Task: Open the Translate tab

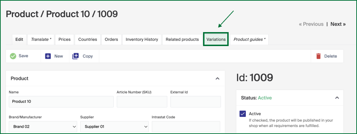Action: point(41,39)
